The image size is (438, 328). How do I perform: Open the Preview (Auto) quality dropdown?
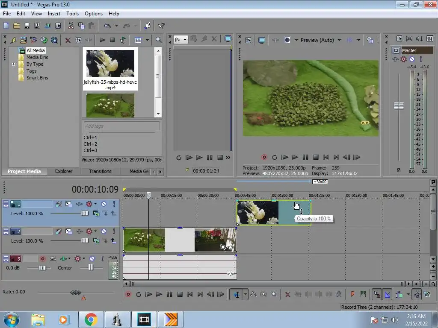(339, 40)
